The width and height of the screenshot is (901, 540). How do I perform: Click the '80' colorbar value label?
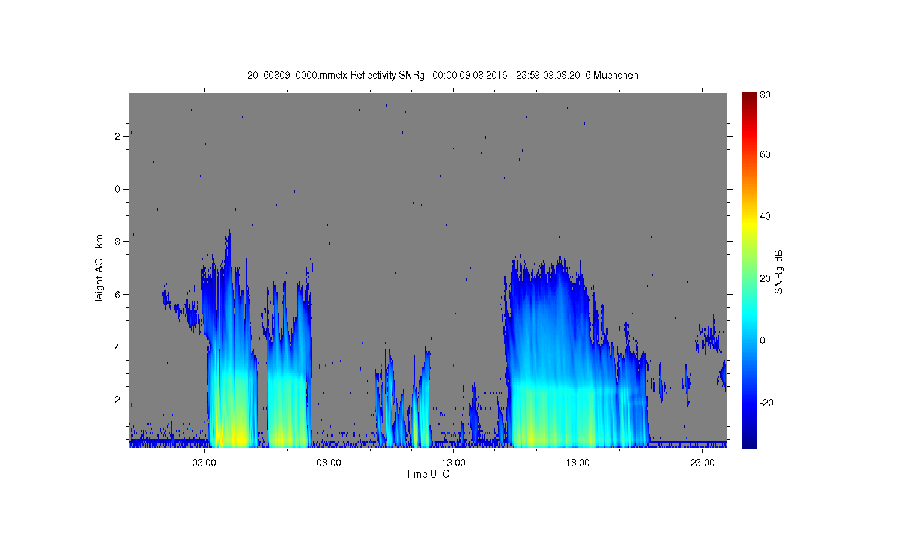[765, 95]
